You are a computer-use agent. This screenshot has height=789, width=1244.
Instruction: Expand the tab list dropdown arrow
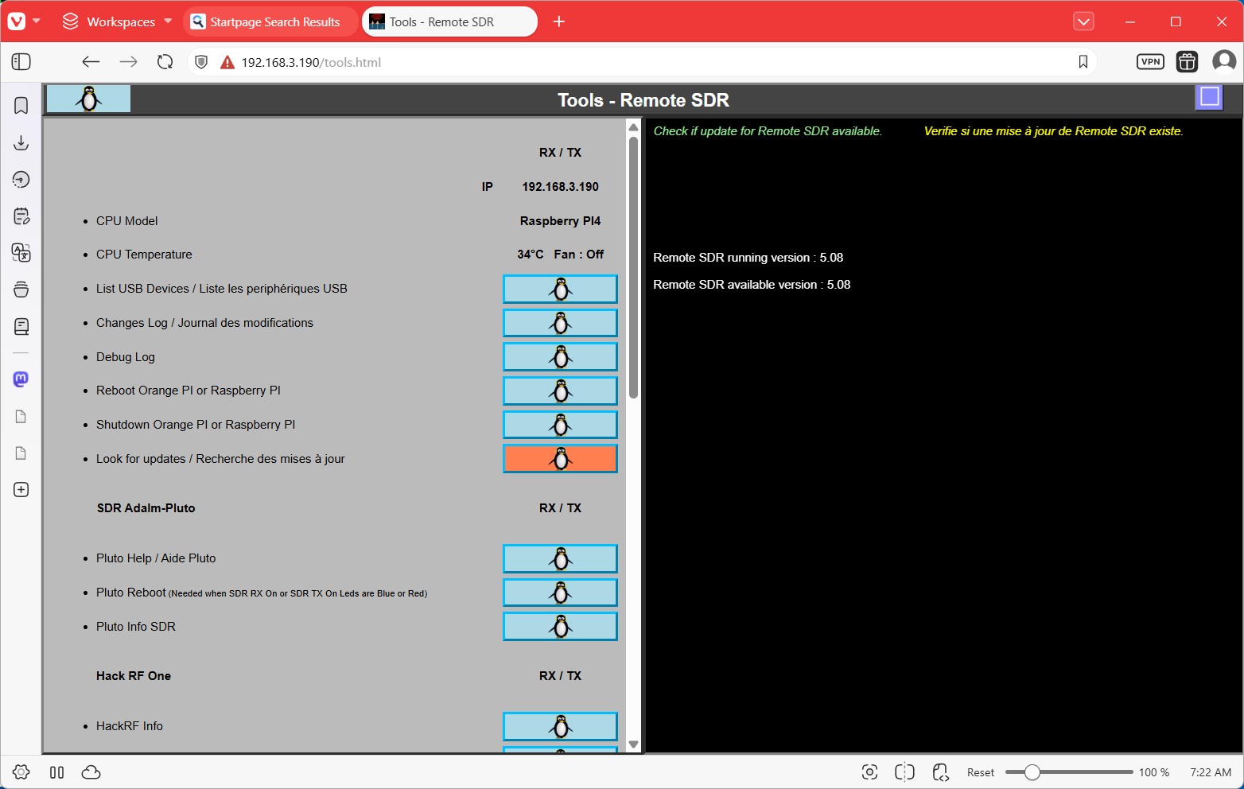tap(1083, 21)
